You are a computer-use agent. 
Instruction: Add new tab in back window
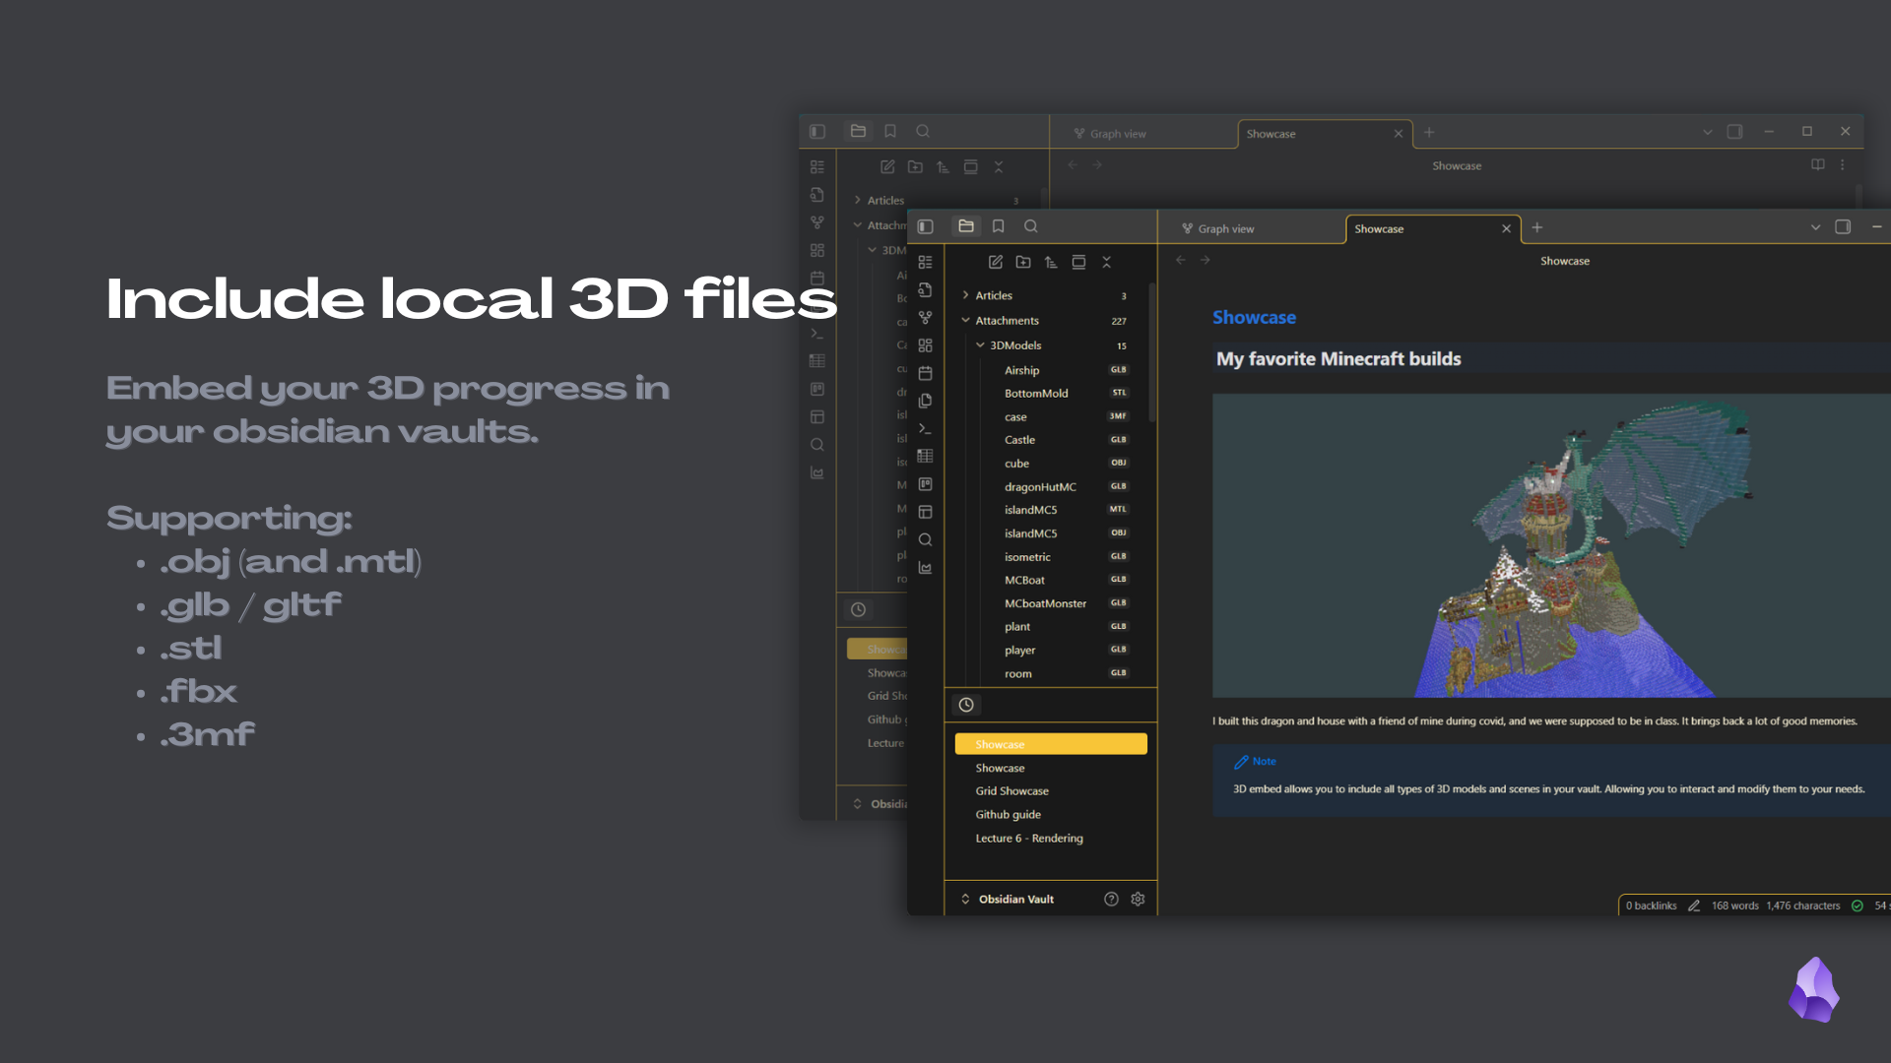click(1429, 132)
